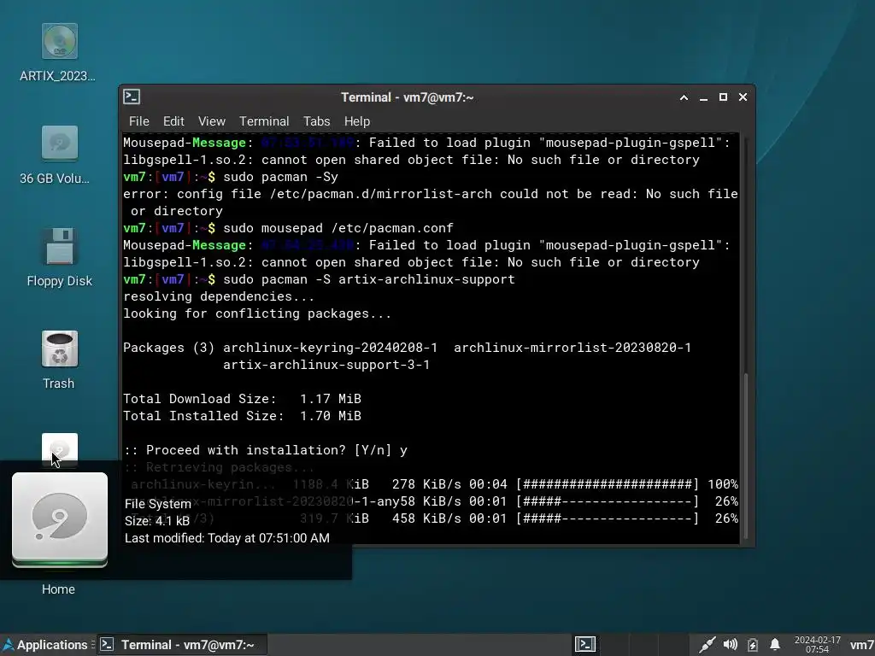Click the date and time clock
The height and width of the screenshot is (656, 875).
tap(817, 645)
